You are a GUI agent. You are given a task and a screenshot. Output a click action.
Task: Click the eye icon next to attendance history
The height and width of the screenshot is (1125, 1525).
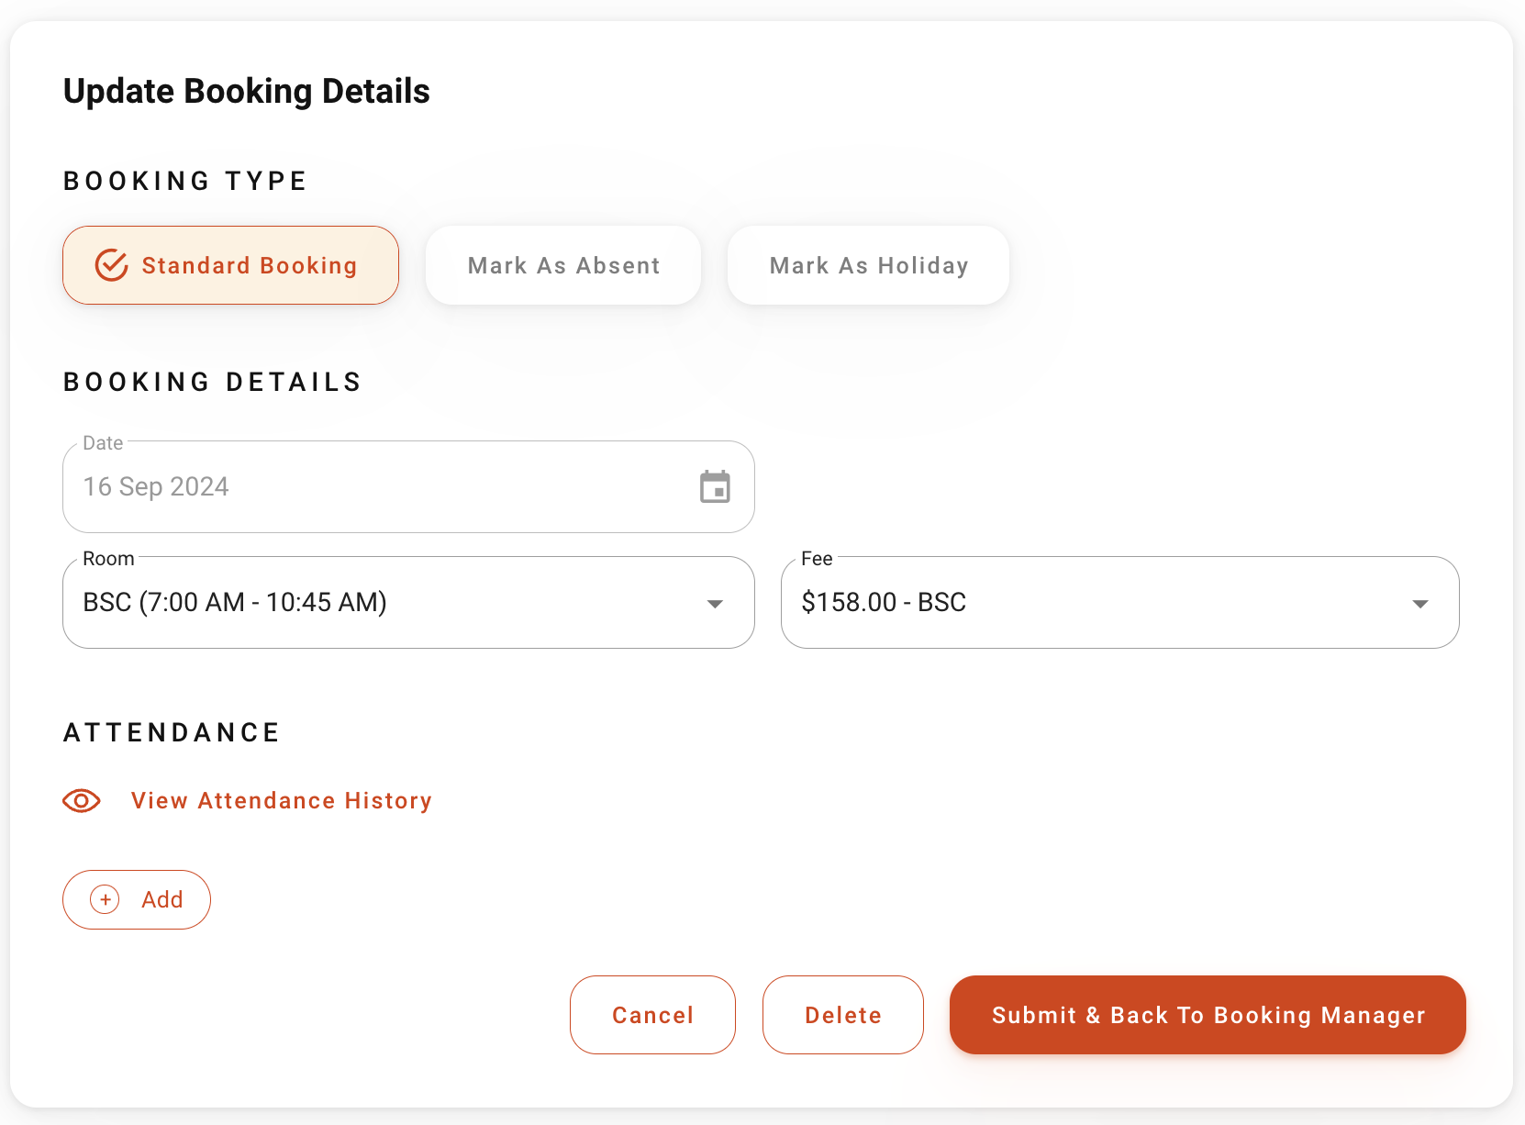(82, 800)
